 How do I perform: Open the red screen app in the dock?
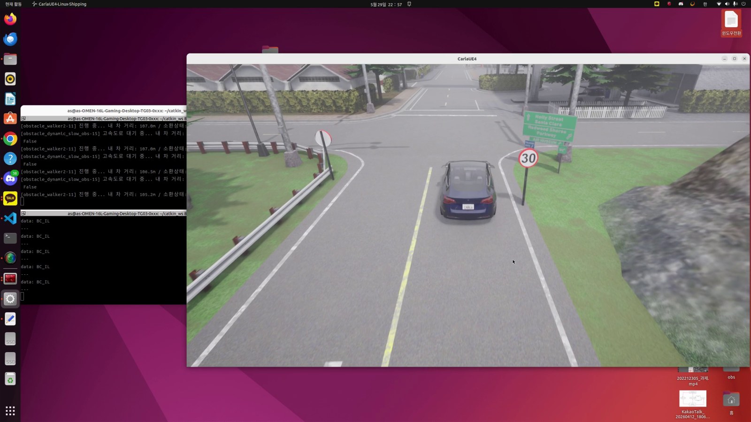pos(10,279)
